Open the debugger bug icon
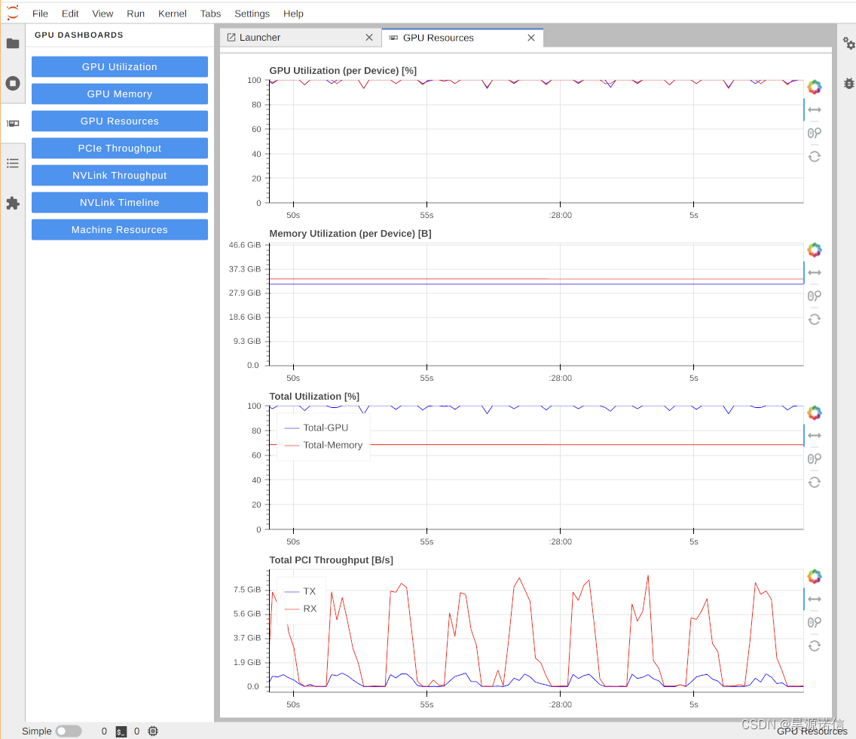Image resolution: width=856 pixels, height=739 pixels. coord(848,84)
